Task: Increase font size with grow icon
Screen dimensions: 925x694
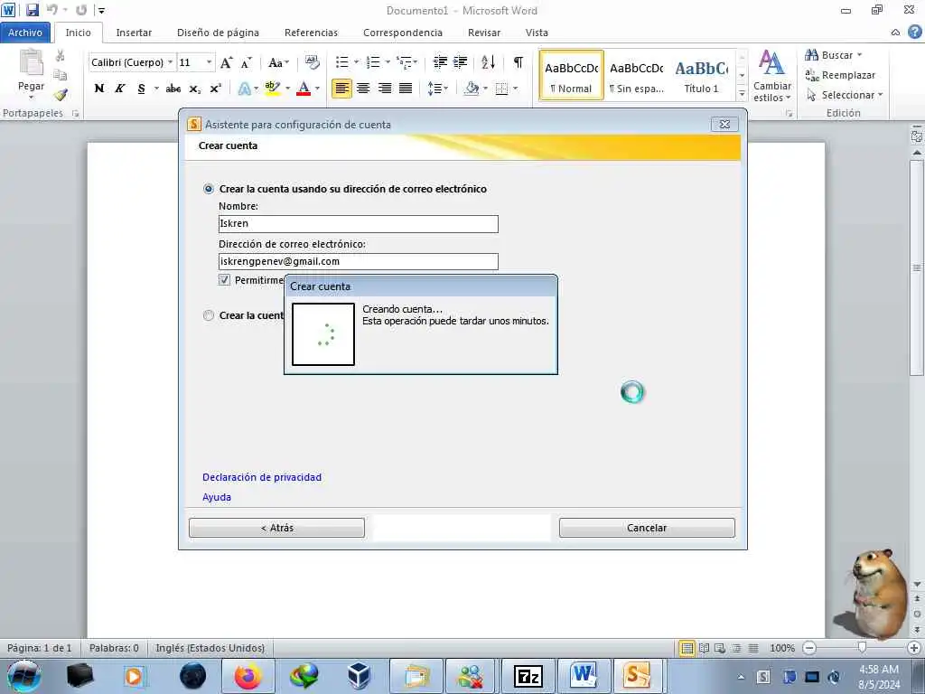Action: pos(226,62)
